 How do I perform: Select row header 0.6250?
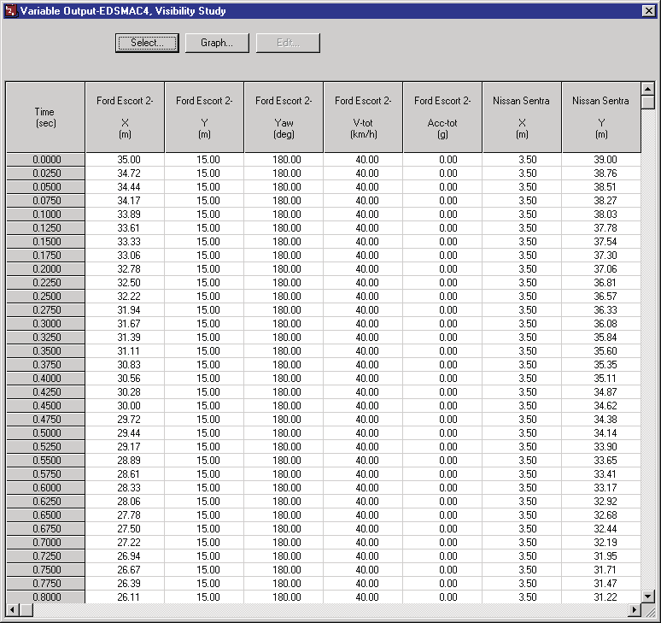click(x=45, y=501)
